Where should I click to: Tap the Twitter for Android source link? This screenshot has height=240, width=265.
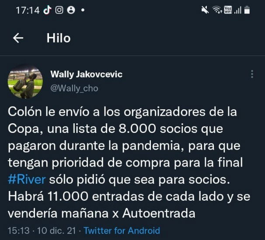tap(122, 231)
